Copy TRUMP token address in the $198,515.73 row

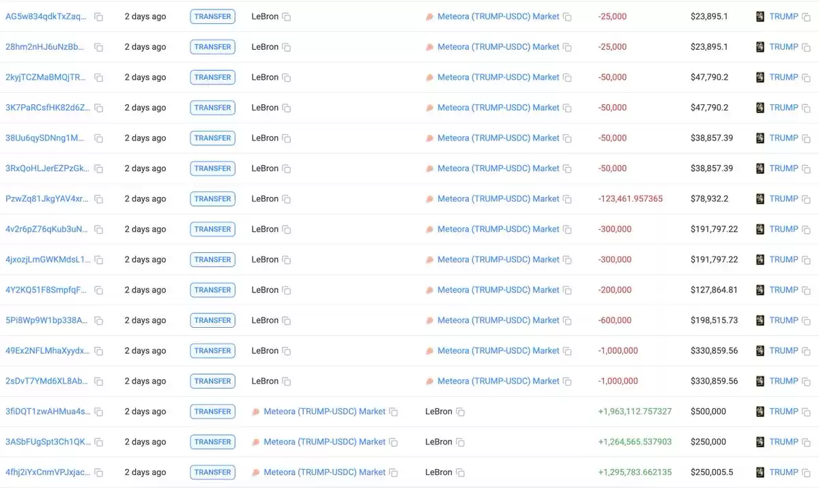click(x=806, y=320)
